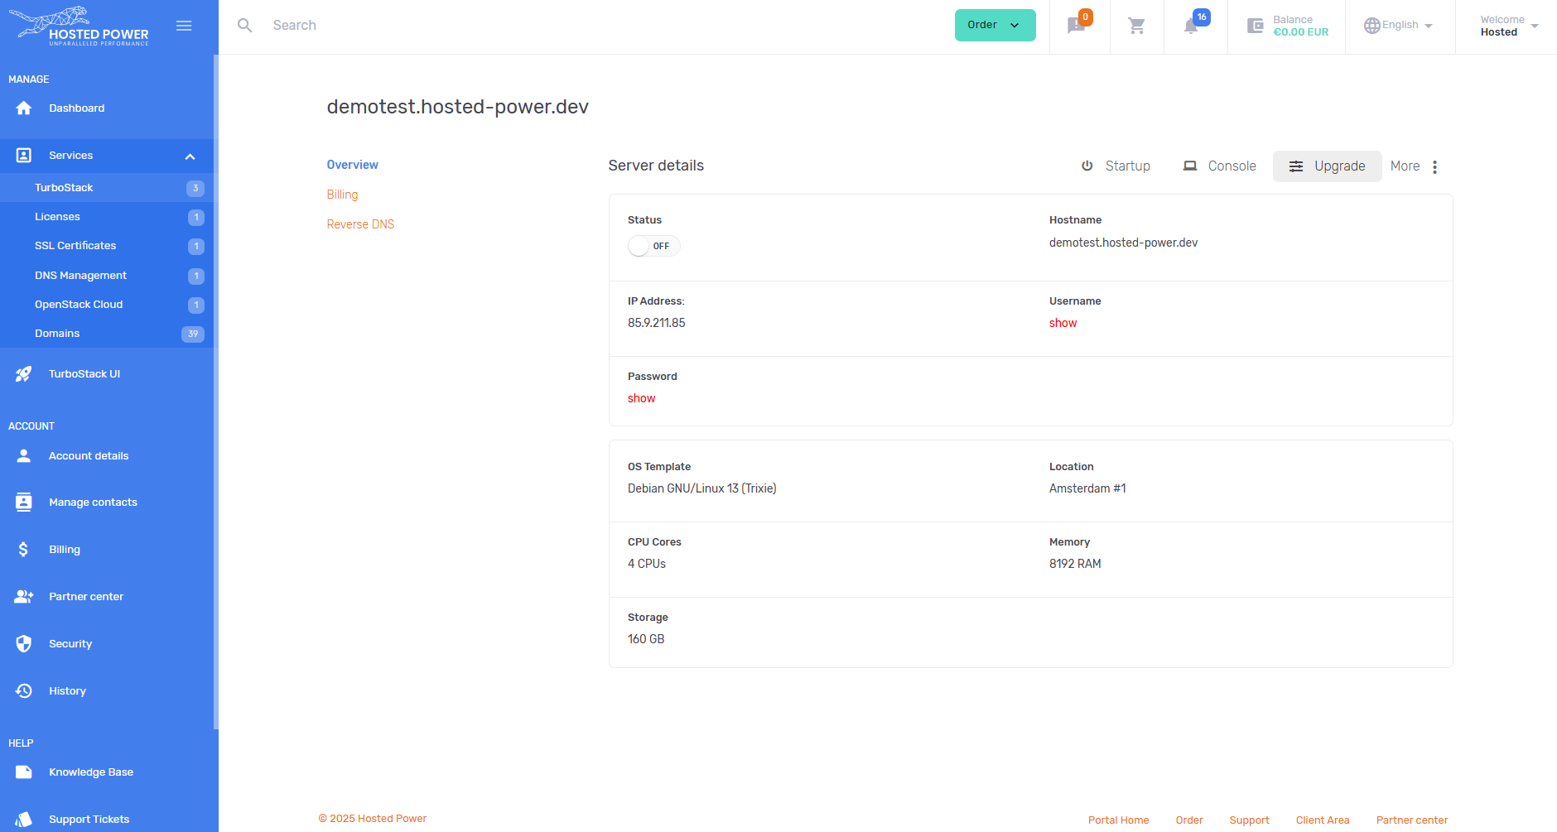The image size is (1557, 832).
Task: Open the server Console
Action: point(1220,166)
